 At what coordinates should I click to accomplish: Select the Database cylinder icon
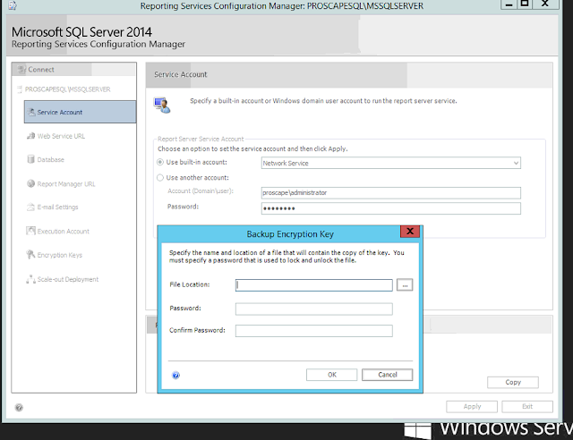coord(30,159)
